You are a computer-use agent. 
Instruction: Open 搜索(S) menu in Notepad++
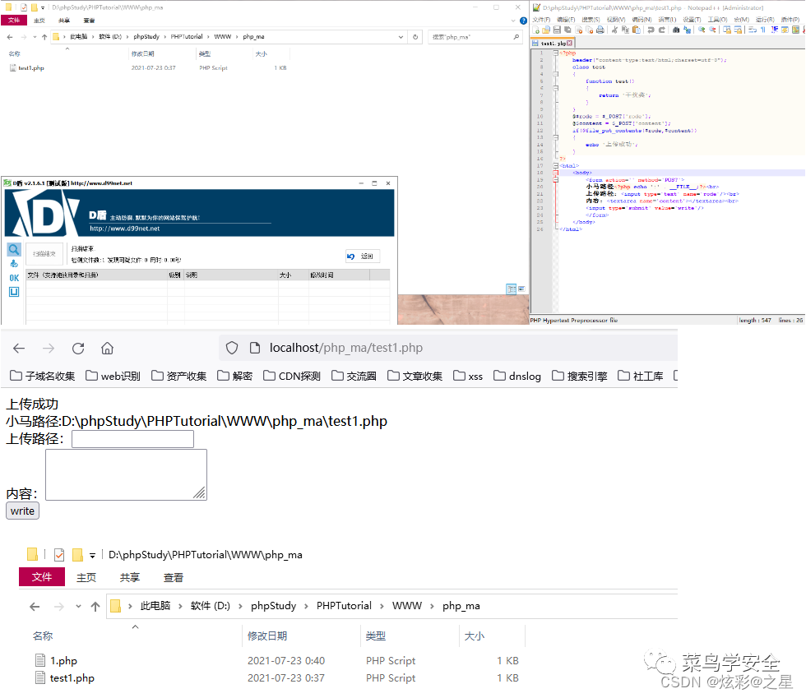click(591, 20)
